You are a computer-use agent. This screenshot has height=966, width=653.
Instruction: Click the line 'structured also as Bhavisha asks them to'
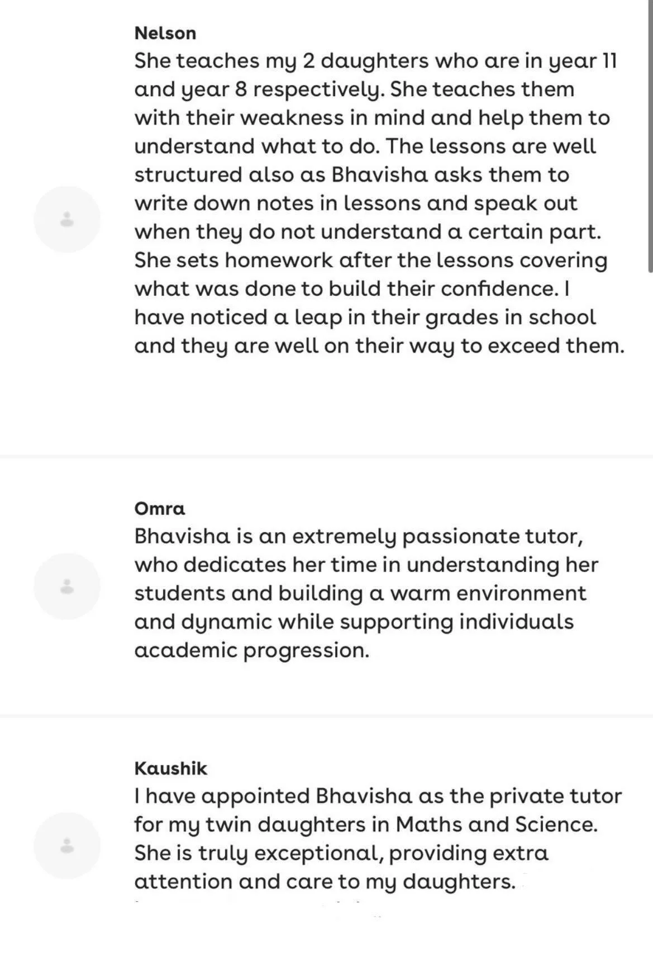tap(351, 174)
